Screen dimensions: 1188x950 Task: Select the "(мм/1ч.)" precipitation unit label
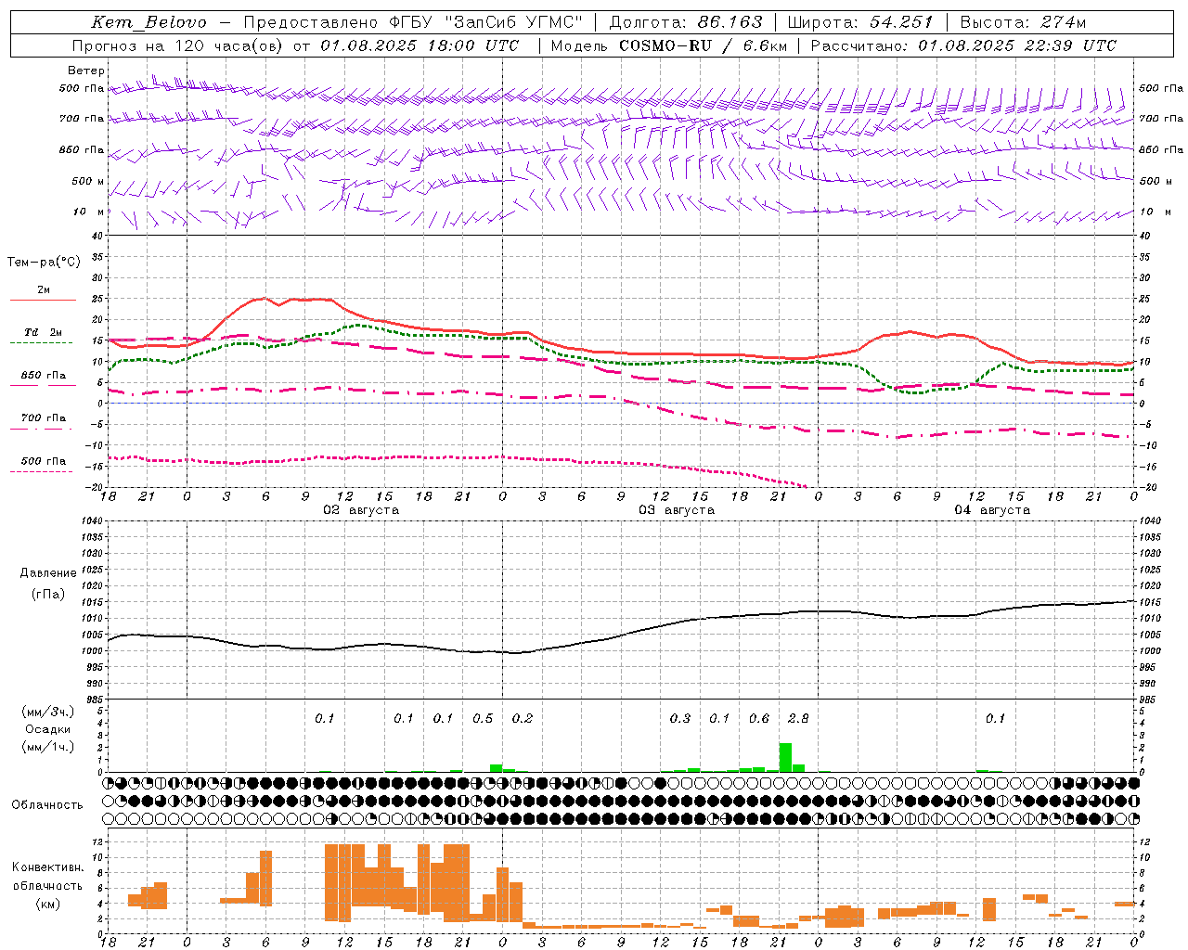[x=47, y=747]
